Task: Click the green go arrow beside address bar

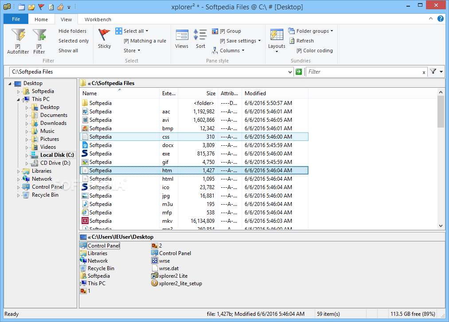Action: [299, 72]
